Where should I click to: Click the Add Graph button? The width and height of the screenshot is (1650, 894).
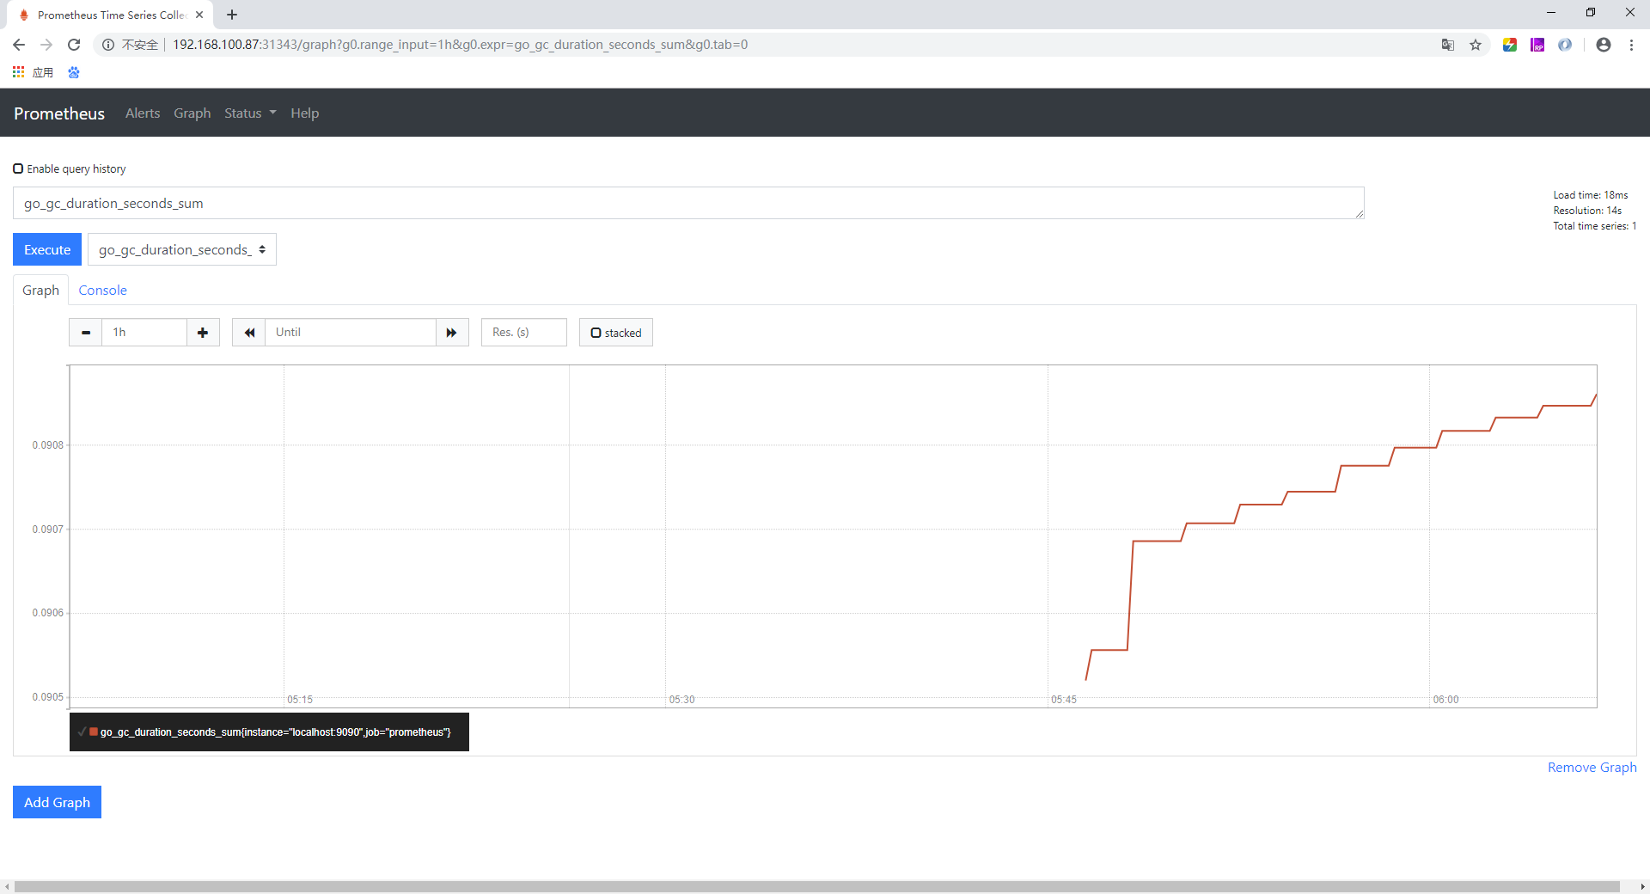click(57, 802)
